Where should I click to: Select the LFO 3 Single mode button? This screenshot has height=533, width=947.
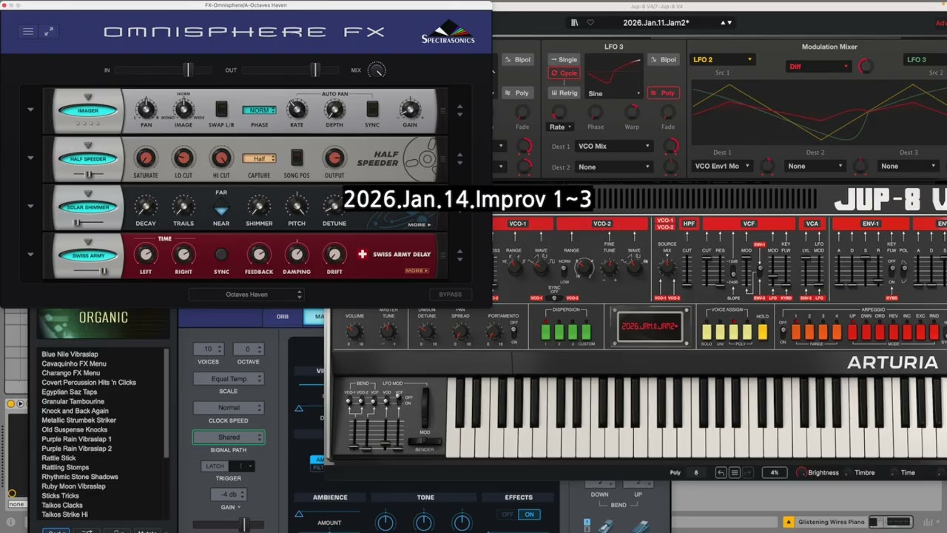point(564,59)
